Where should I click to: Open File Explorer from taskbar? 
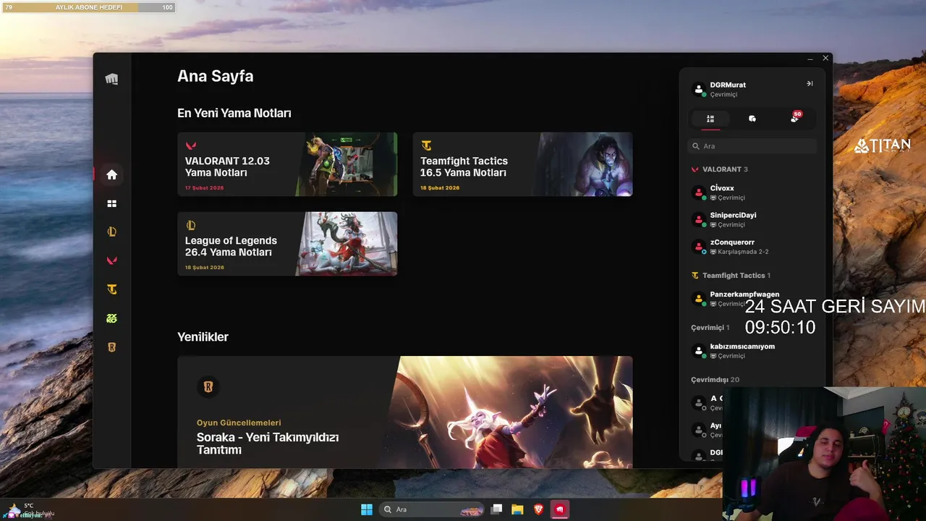pos(517,509)
